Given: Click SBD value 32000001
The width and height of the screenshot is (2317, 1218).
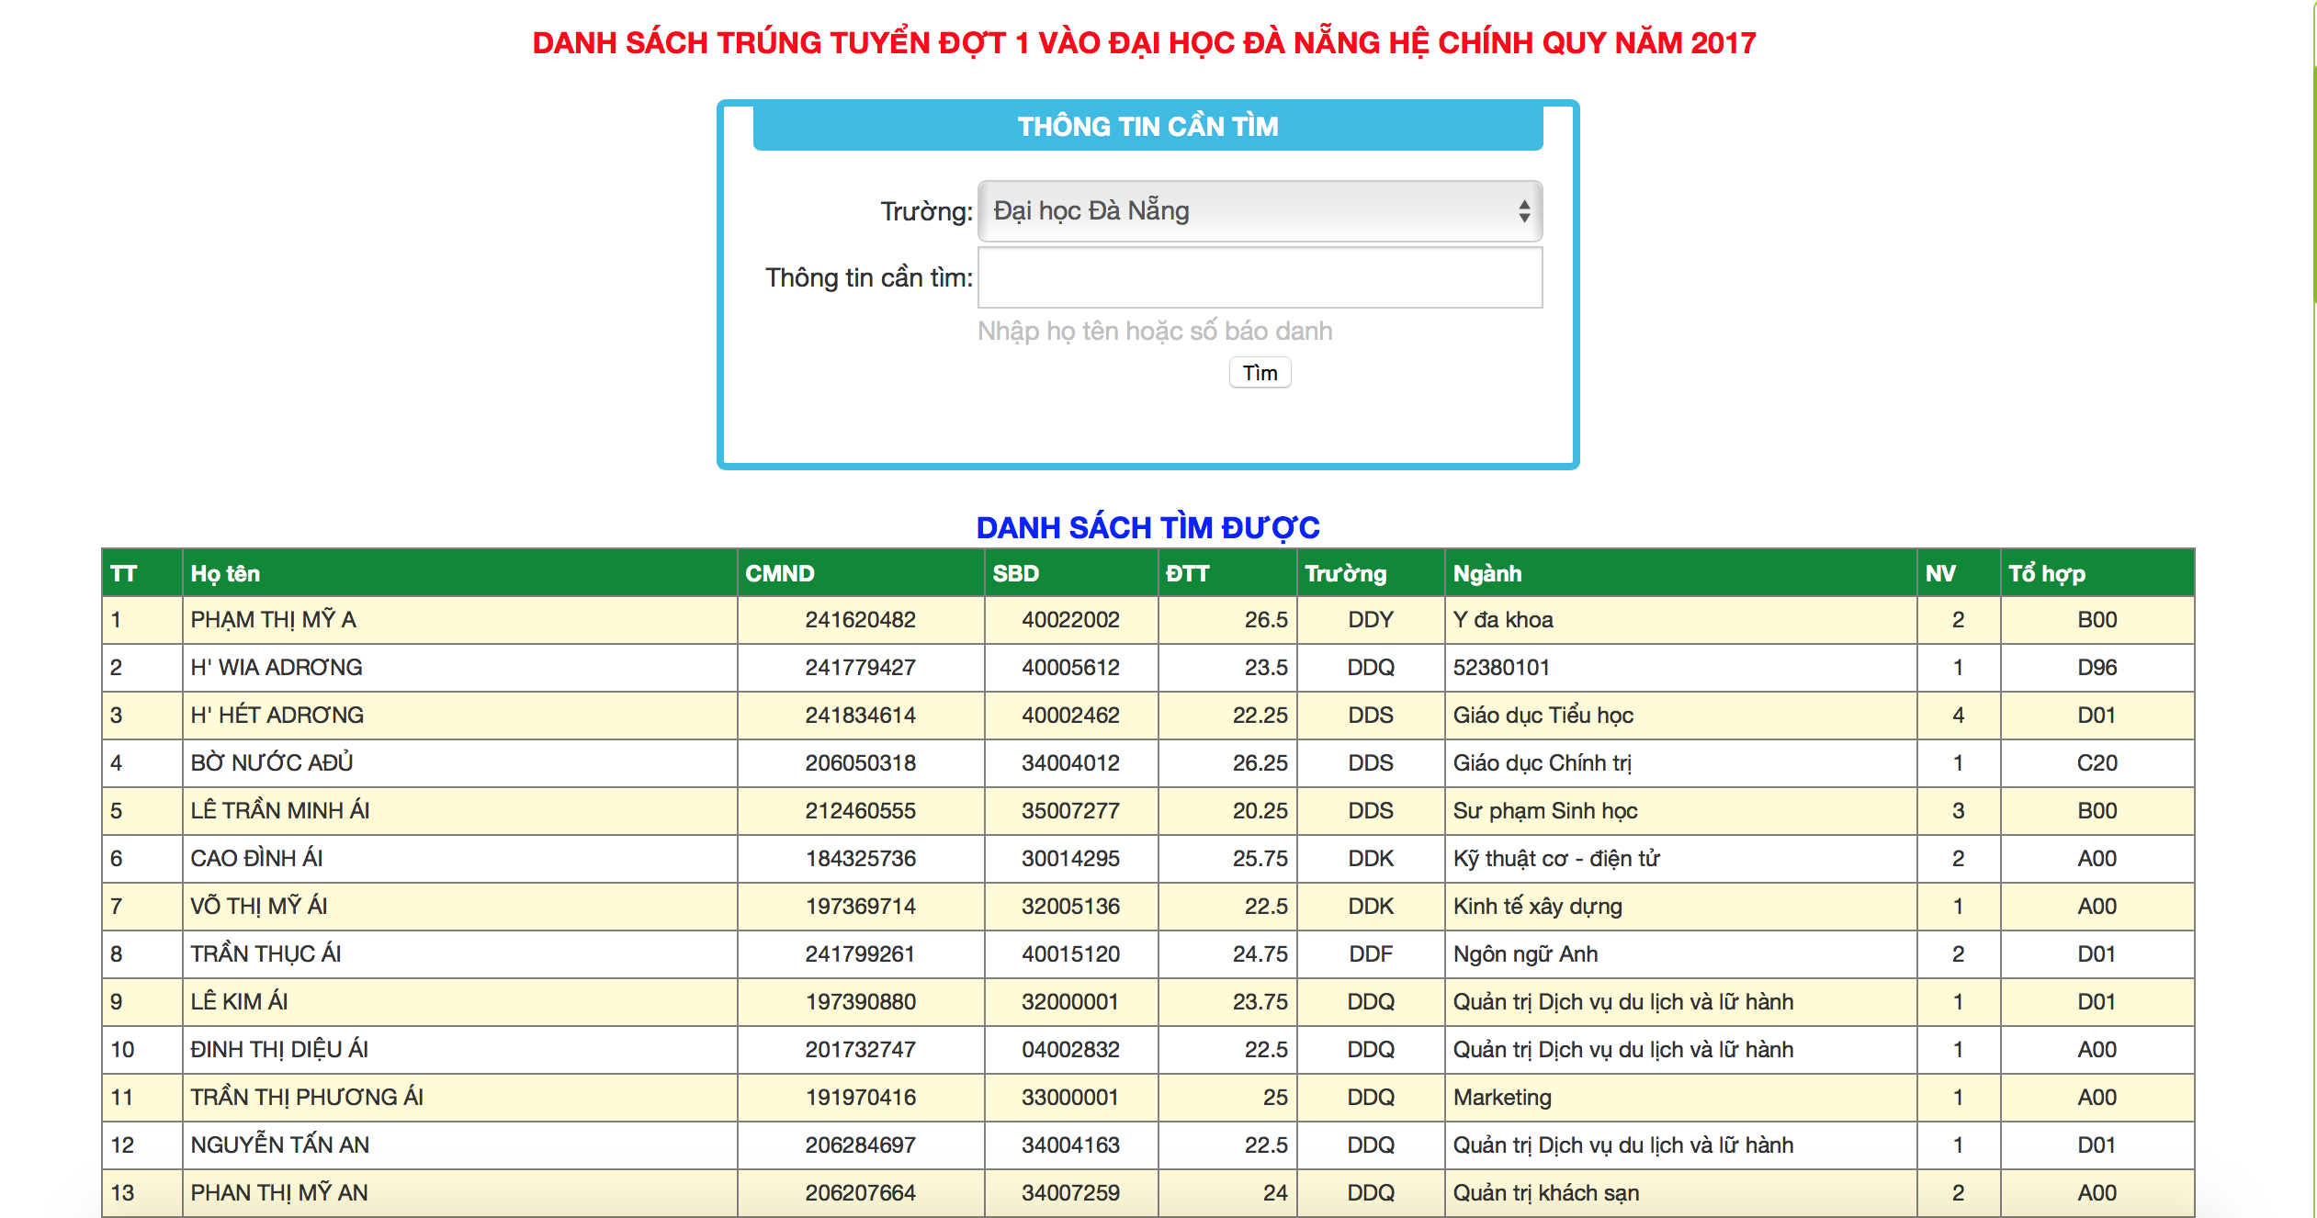Looking at the screenshot, I should (x=1071, y=1002).
